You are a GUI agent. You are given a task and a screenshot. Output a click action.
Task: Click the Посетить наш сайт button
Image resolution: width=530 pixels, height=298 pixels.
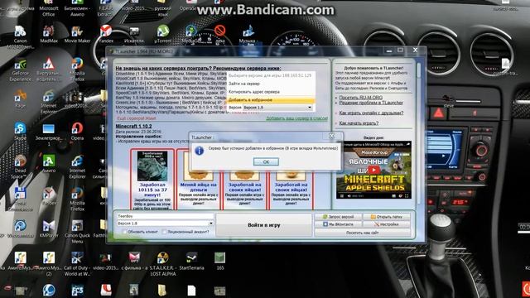click(x=363, y=233)
